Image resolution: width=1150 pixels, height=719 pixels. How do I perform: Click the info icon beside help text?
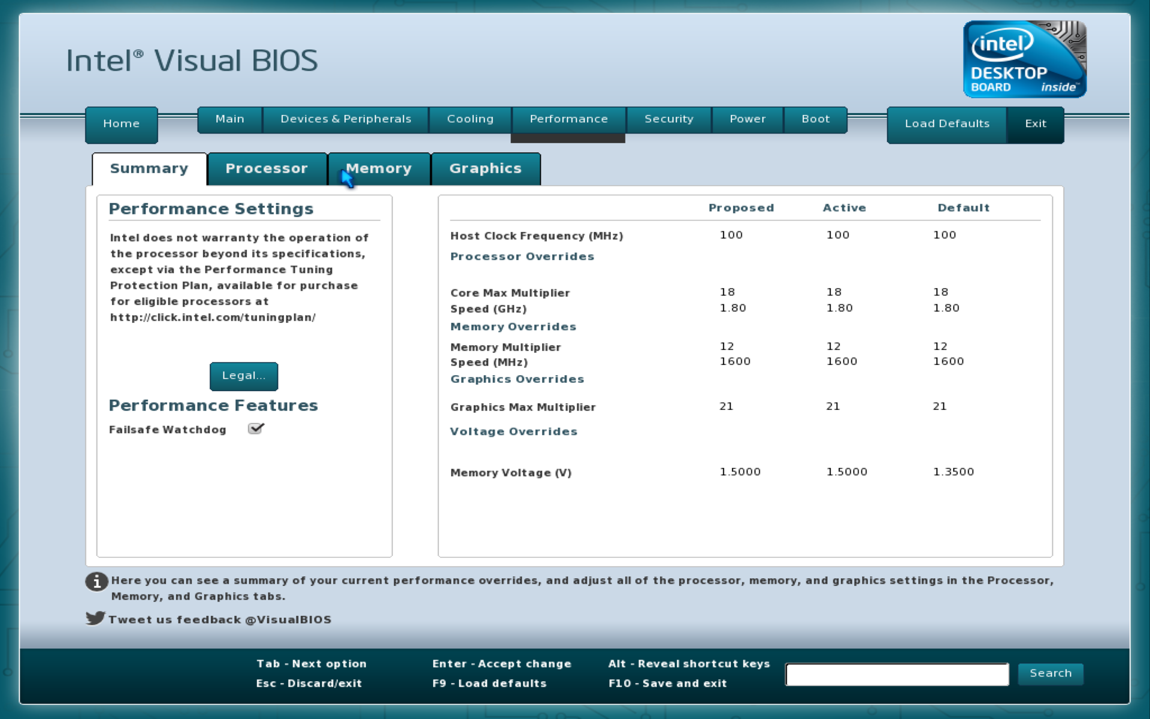click(96, 581)
